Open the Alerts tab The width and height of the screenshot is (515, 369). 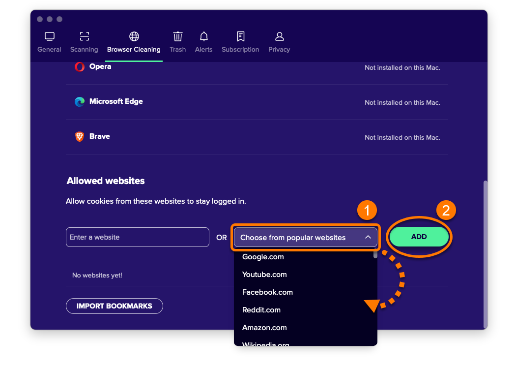pos(203,42)
